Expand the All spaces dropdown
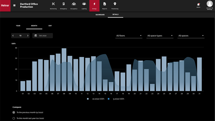 tap(191, 35)
